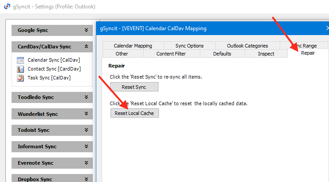Select Calendar Sync [CalDav] label
The width and height of the screenshot is (329, 182).
[54, 60]
